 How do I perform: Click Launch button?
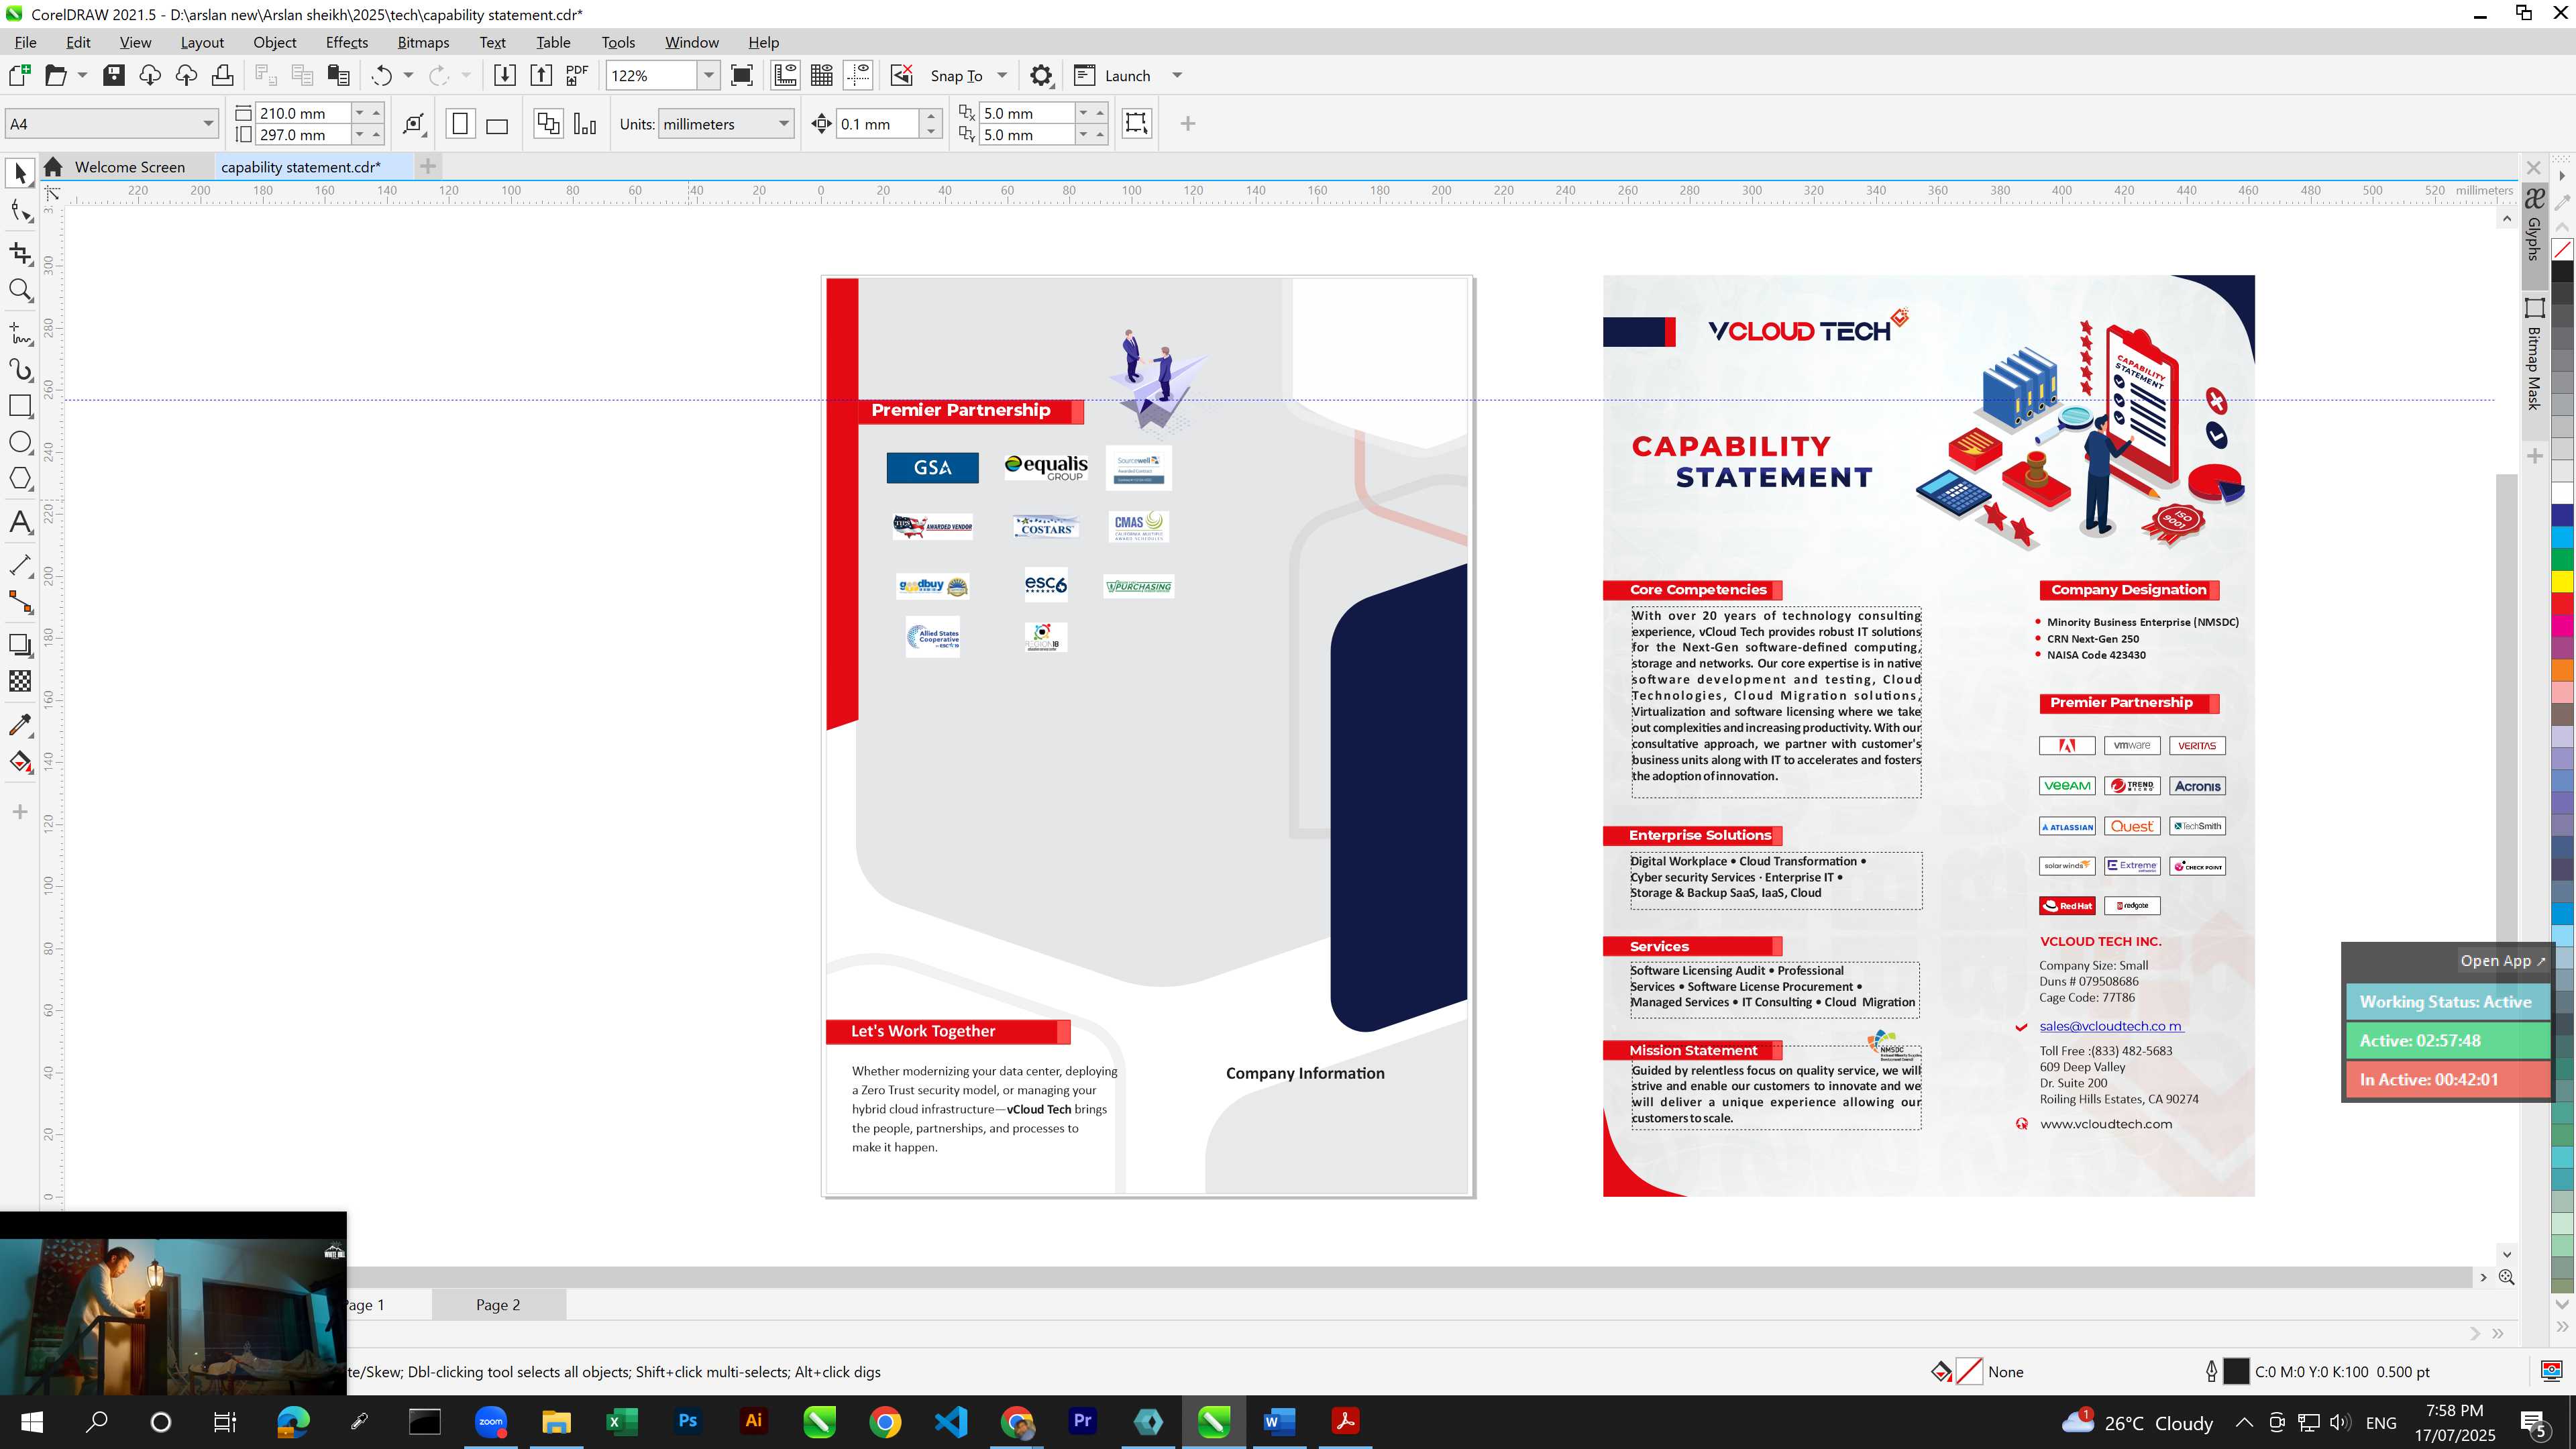tap(1113, 75)
